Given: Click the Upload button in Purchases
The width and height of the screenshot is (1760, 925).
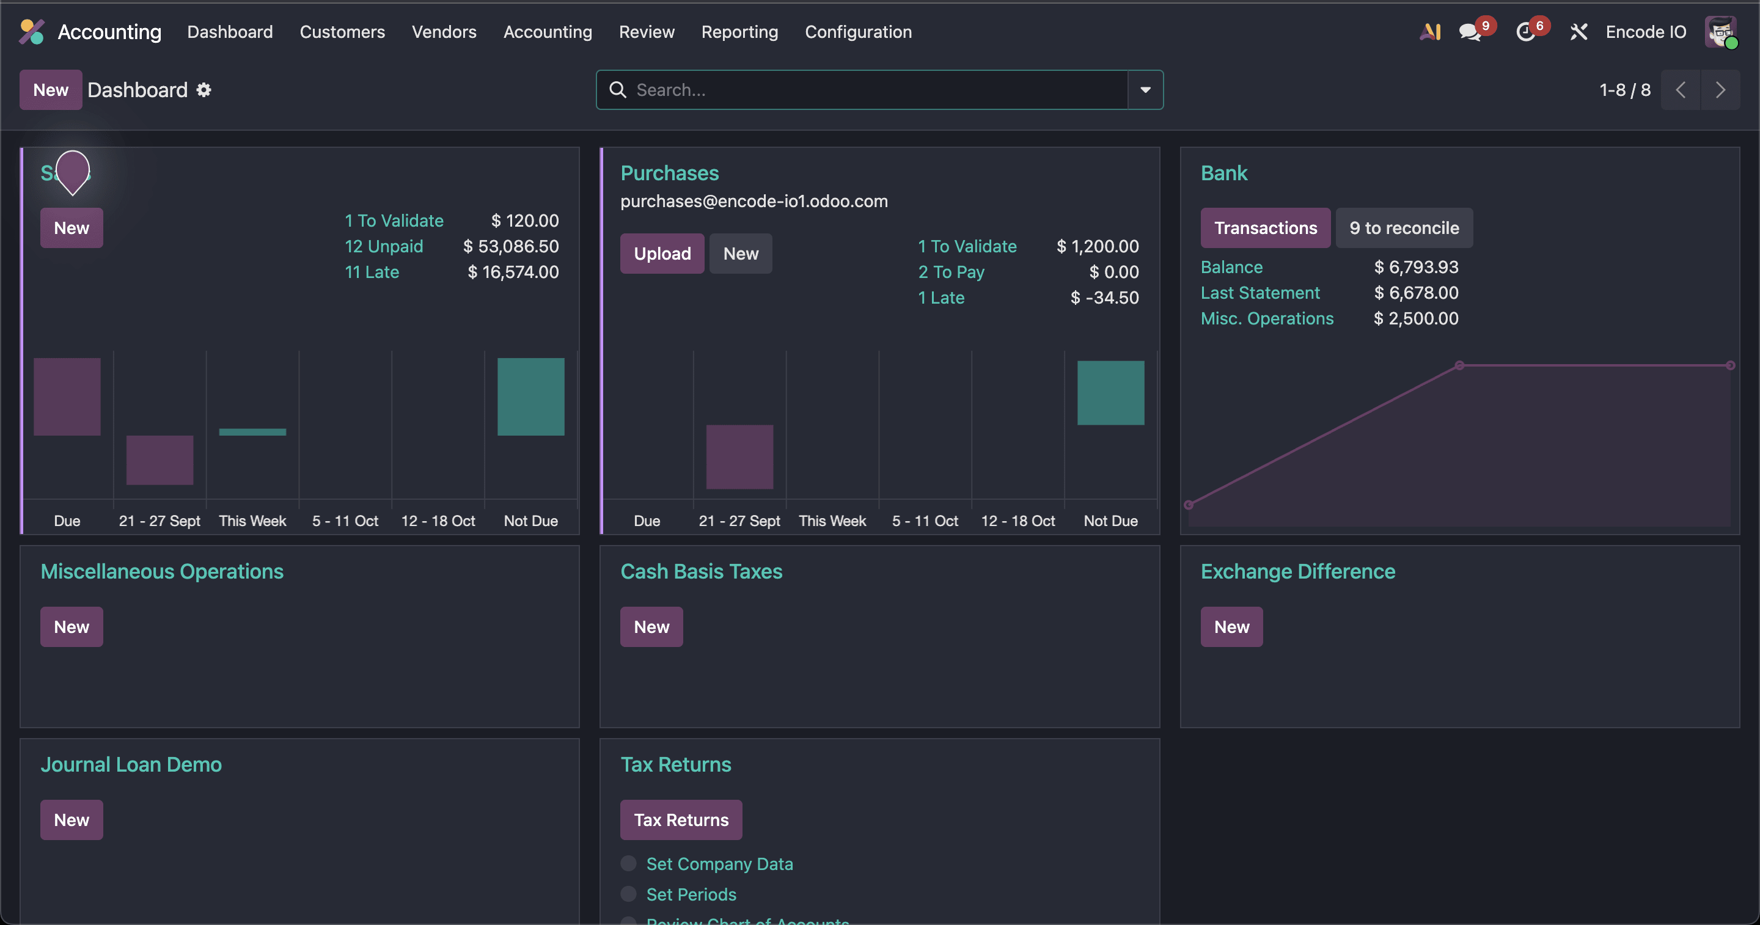Looking at the screenshot, I should (x=661, y=254).
